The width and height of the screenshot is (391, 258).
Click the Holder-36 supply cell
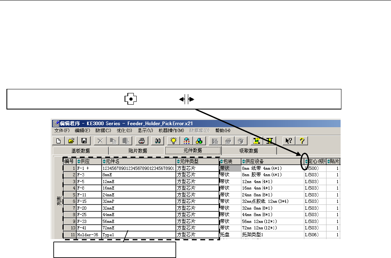[x=89, y=235]
